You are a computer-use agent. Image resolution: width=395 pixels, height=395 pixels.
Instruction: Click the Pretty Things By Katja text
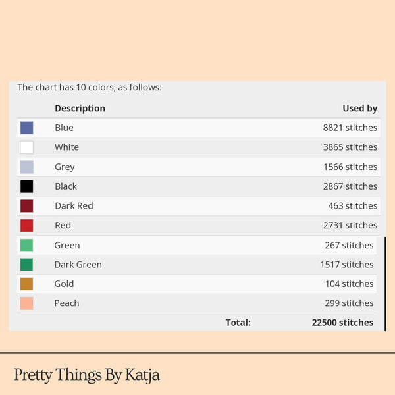point(87,375)
